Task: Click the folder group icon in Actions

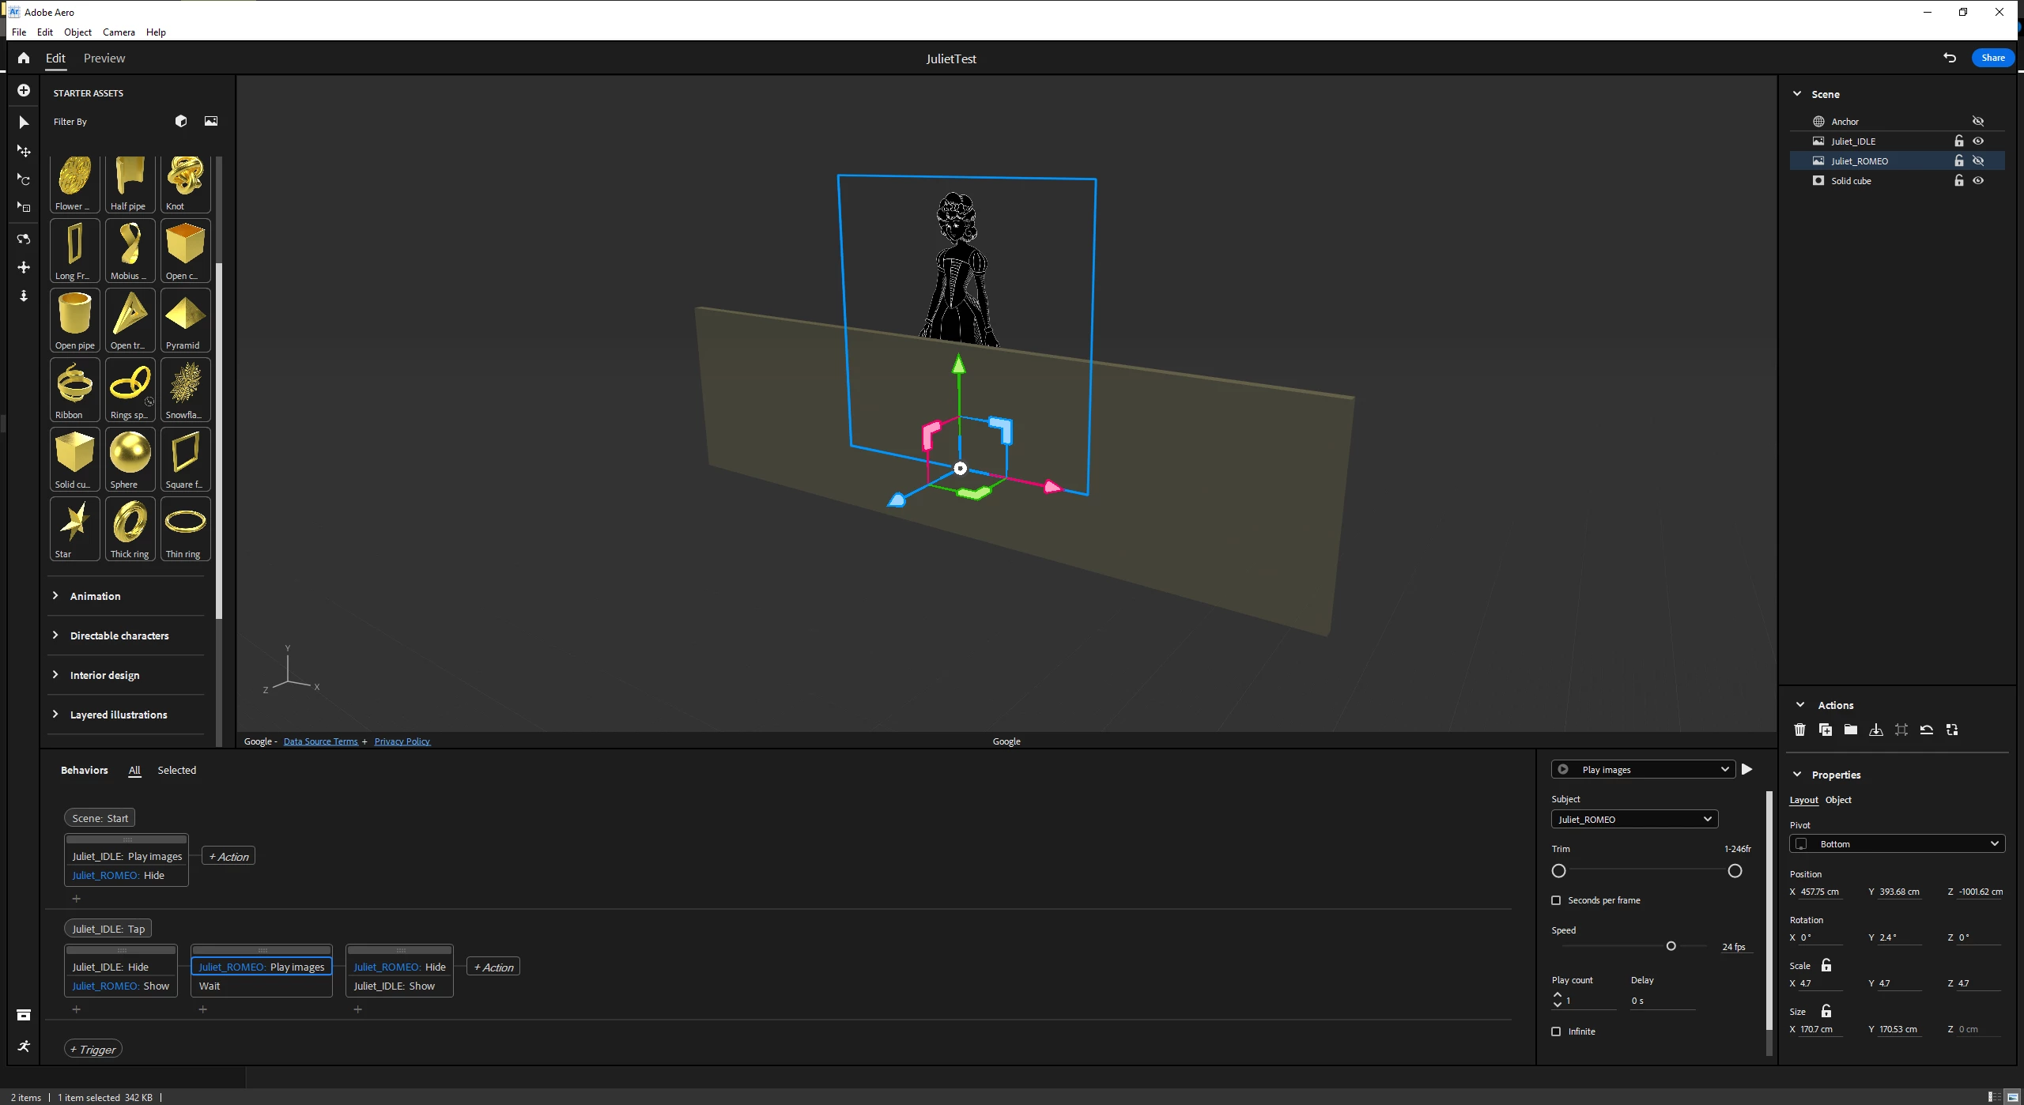Action: (x=1850, y=730)
